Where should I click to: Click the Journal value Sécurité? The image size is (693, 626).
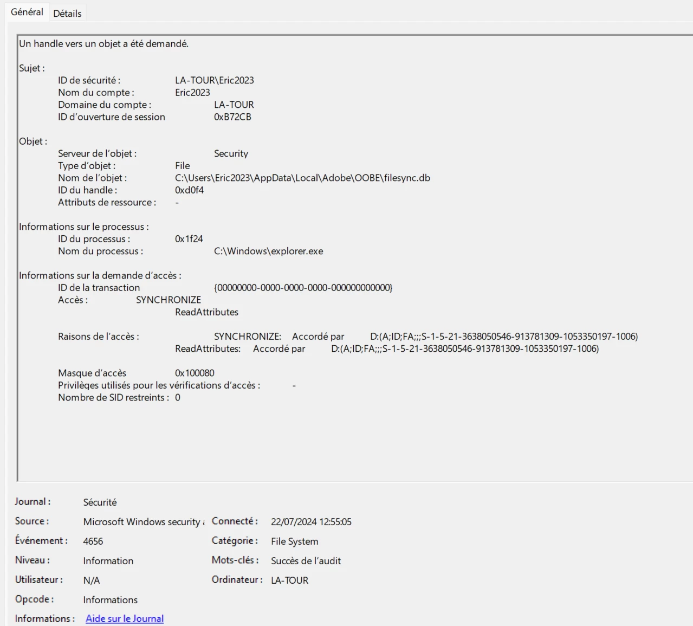pyautogui.click(x=100, y=502)
